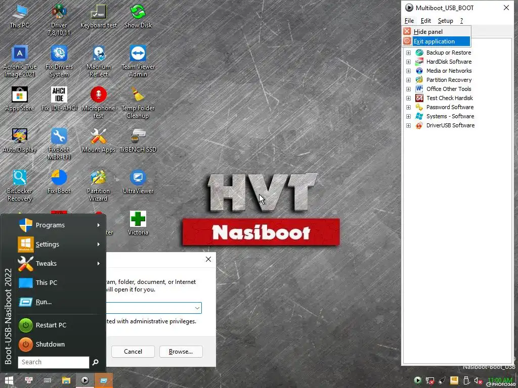This screenshot has width=518, height=388.
Task: Expand the Backup or Restore tree node
Action: point(408,53)
